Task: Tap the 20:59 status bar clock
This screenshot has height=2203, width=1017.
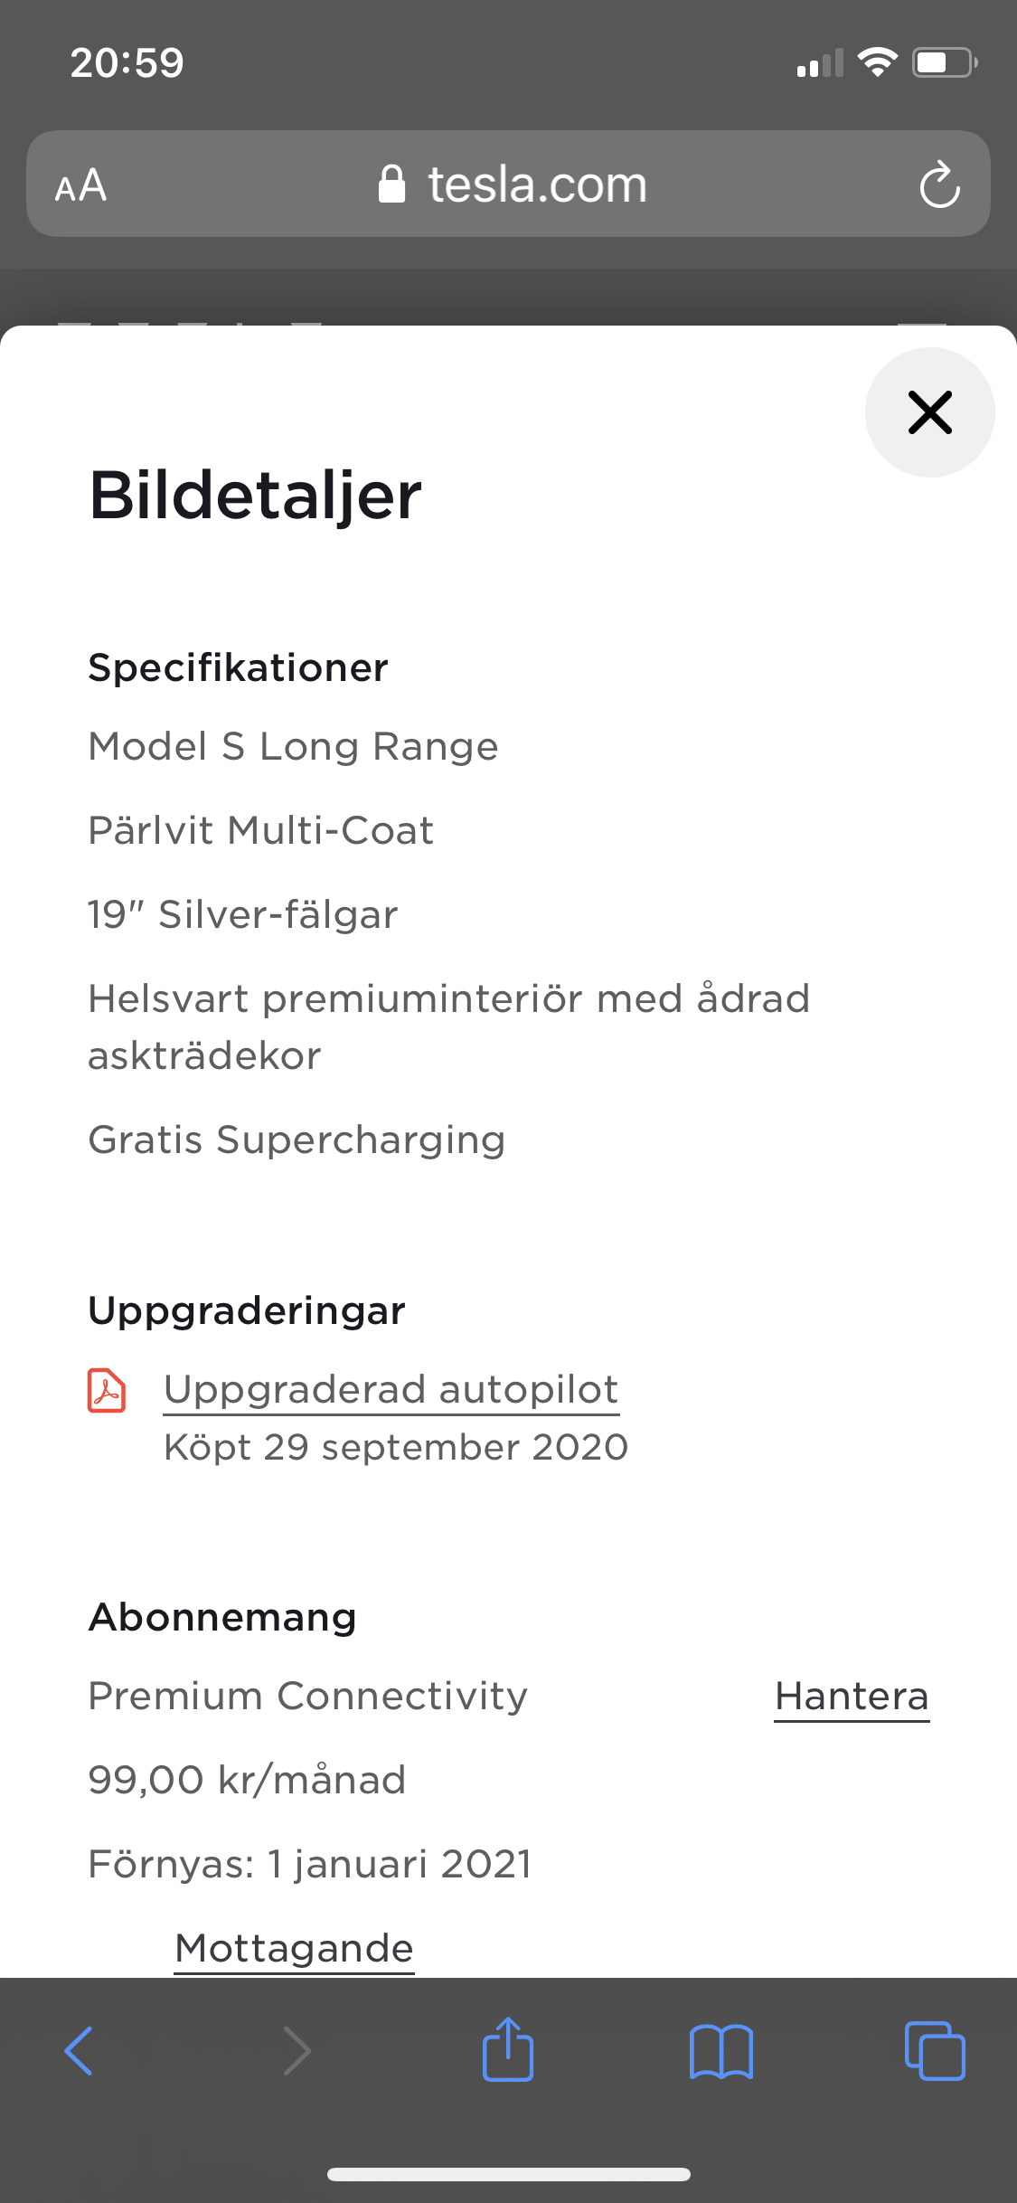Action: click(x=127, y=62)
